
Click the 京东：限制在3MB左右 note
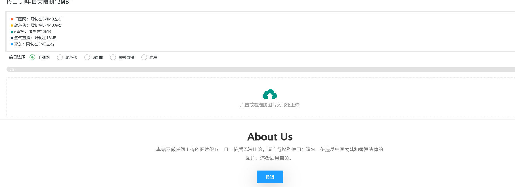[x=34, y=44]
